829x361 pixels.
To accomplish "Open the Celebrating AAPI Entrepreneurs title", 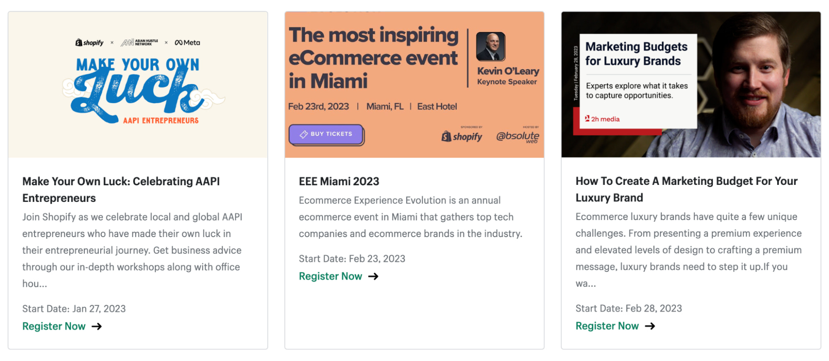I will coord(121,189).
